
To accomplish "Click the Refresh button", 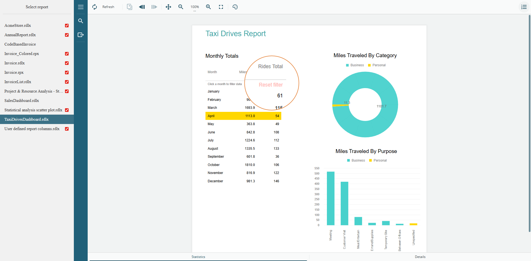I will point(103,7).
